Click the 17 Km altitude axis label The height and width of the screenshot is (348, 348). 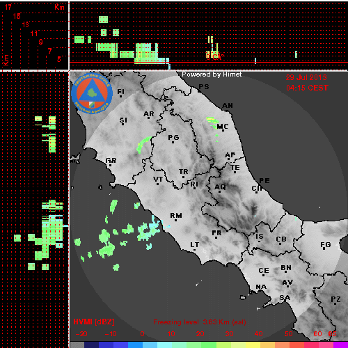(x=8, y=7)
